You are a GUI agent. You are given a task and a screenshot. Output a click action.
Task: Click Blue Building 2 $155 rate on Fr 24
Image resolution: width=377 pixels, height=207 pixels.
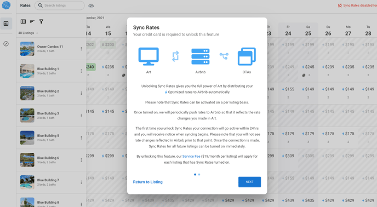288,89
